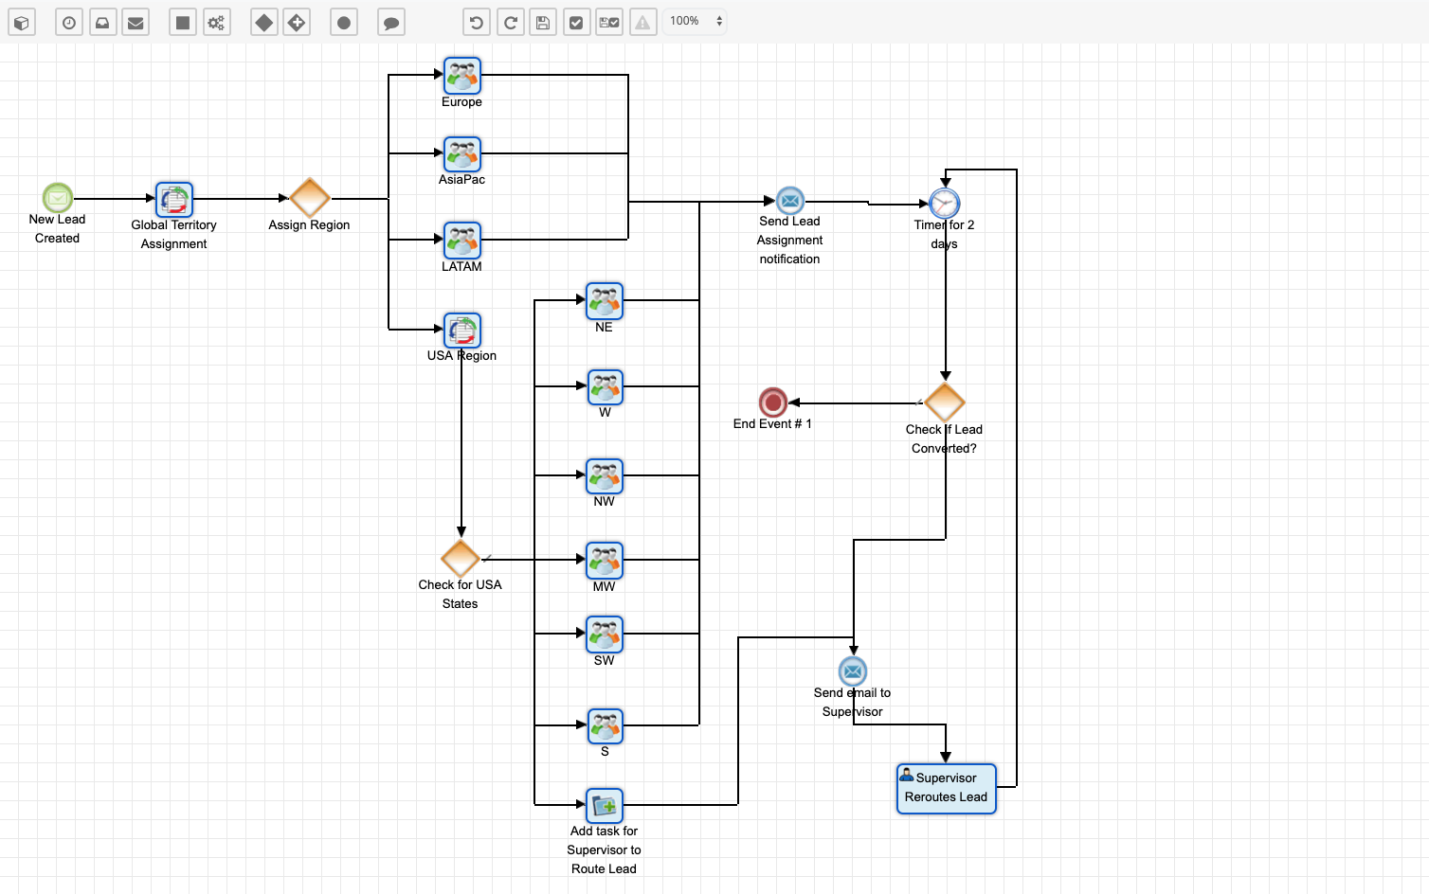This screenshot has width=1429, height=894.
Task: Select the Check for USA States gateway
Action: [461, 559]
